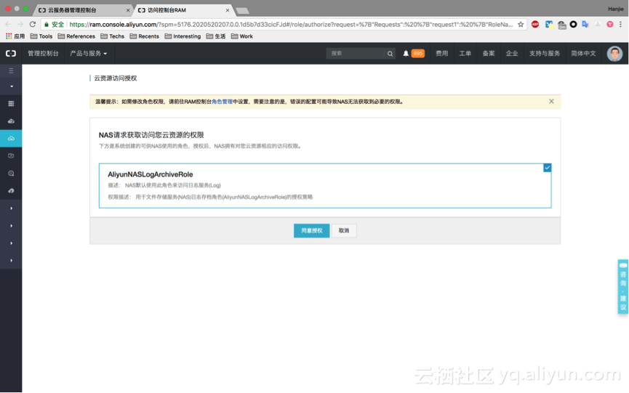Click the secure lock icon in address bar
Screen dimensions: 629x393
point(47,25)
